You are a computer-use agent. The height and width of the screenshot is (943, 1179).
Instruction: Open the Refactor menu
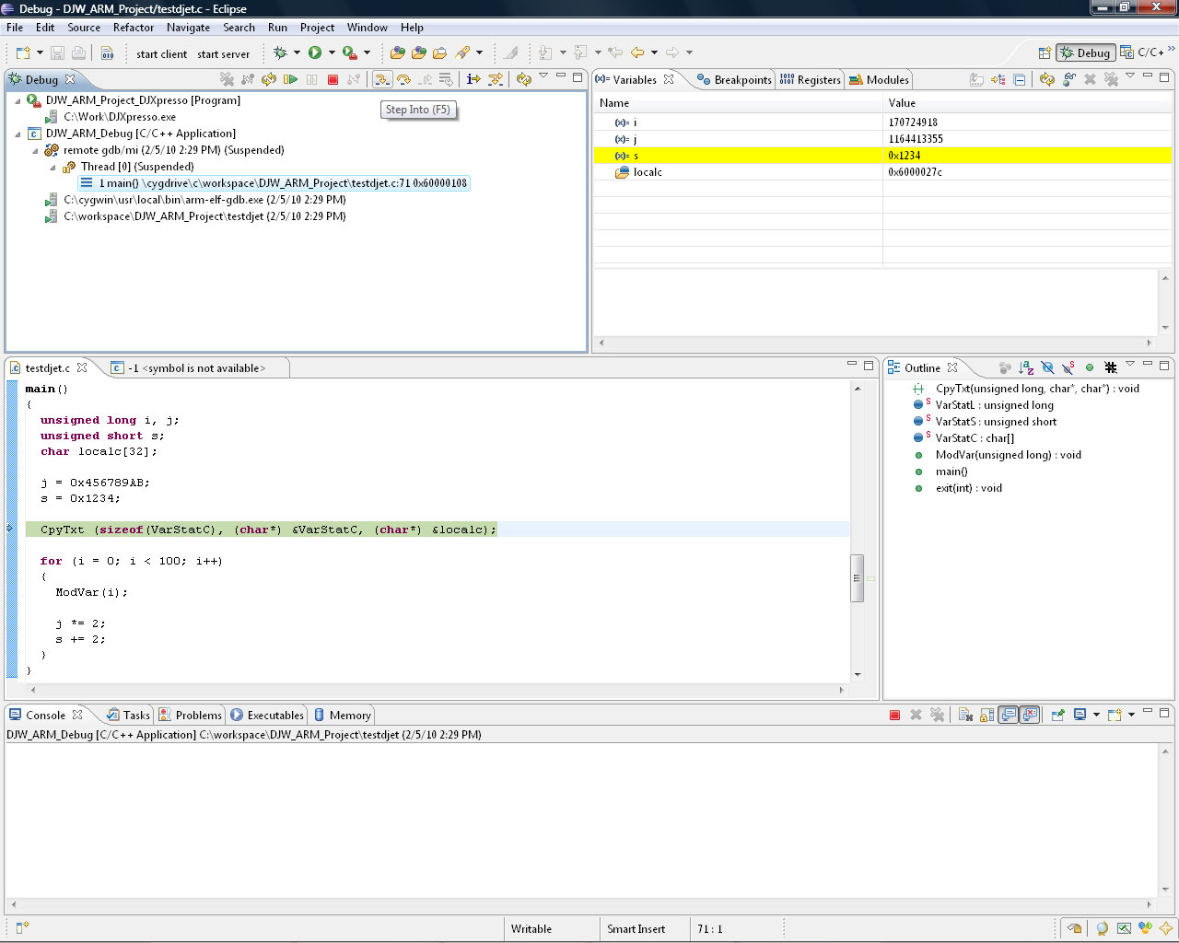[134, 28]
